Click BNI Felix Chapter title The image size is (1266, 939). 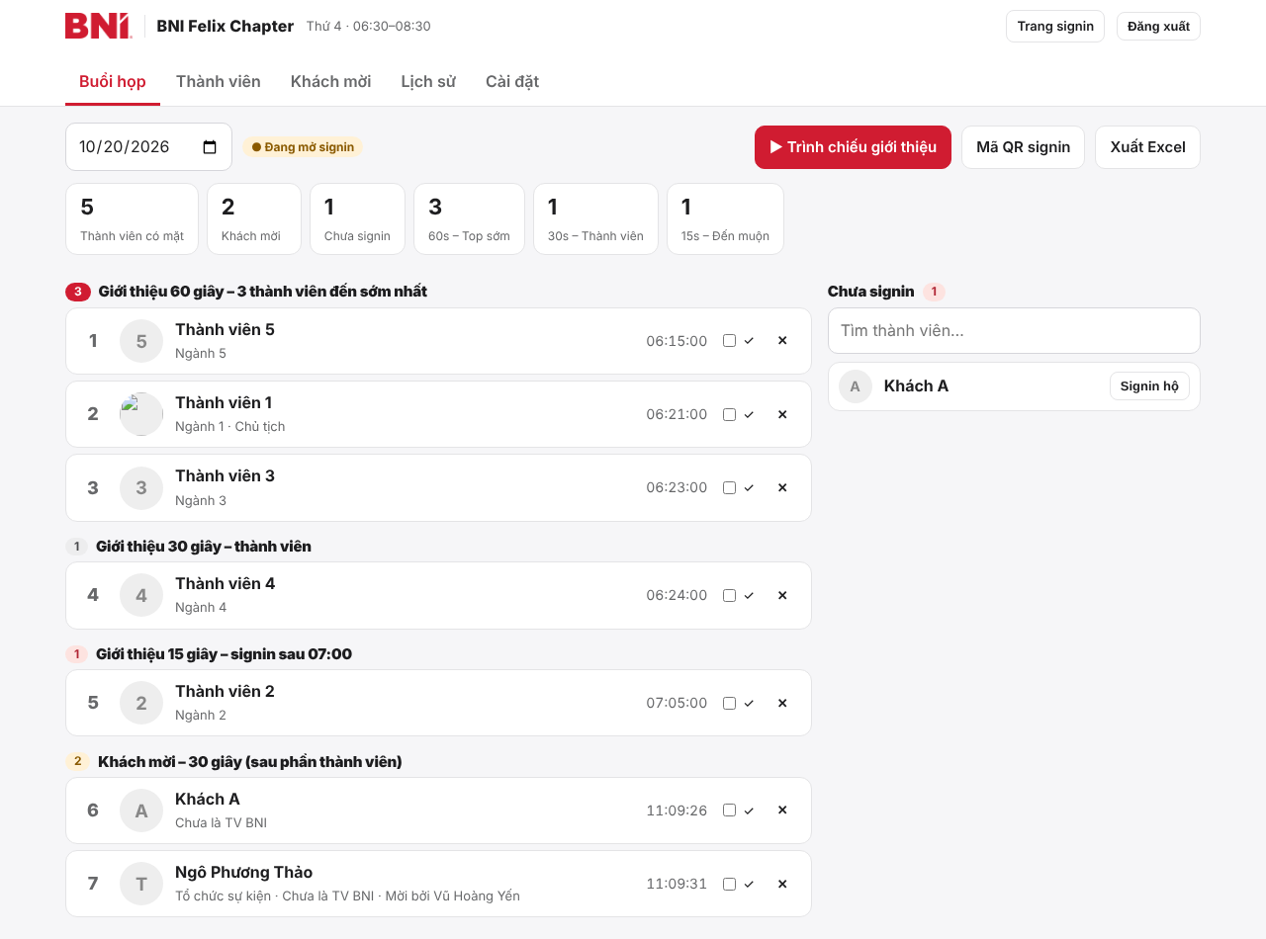point(226,27)
